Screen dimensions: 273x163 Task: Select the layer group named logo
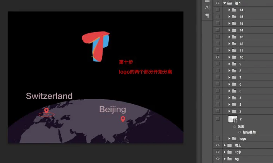[243, 139]
